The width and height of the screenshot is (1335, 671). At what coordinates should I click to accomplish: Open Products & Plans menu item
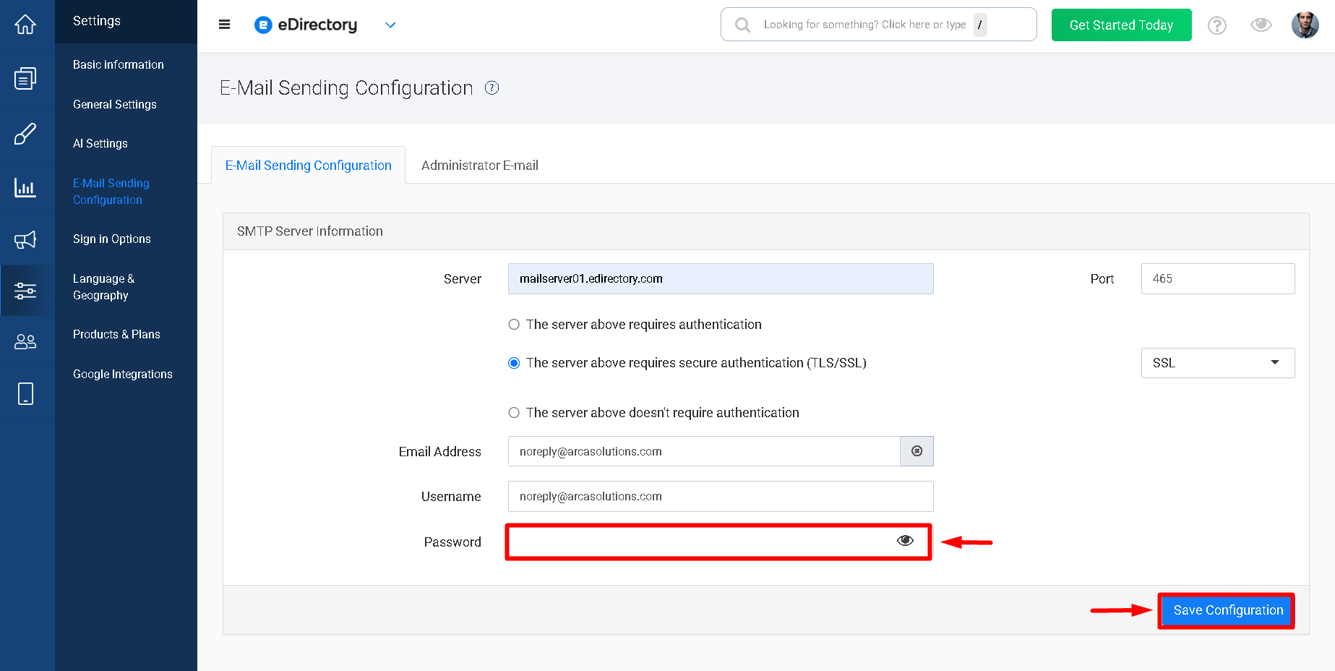coord(116,334)
